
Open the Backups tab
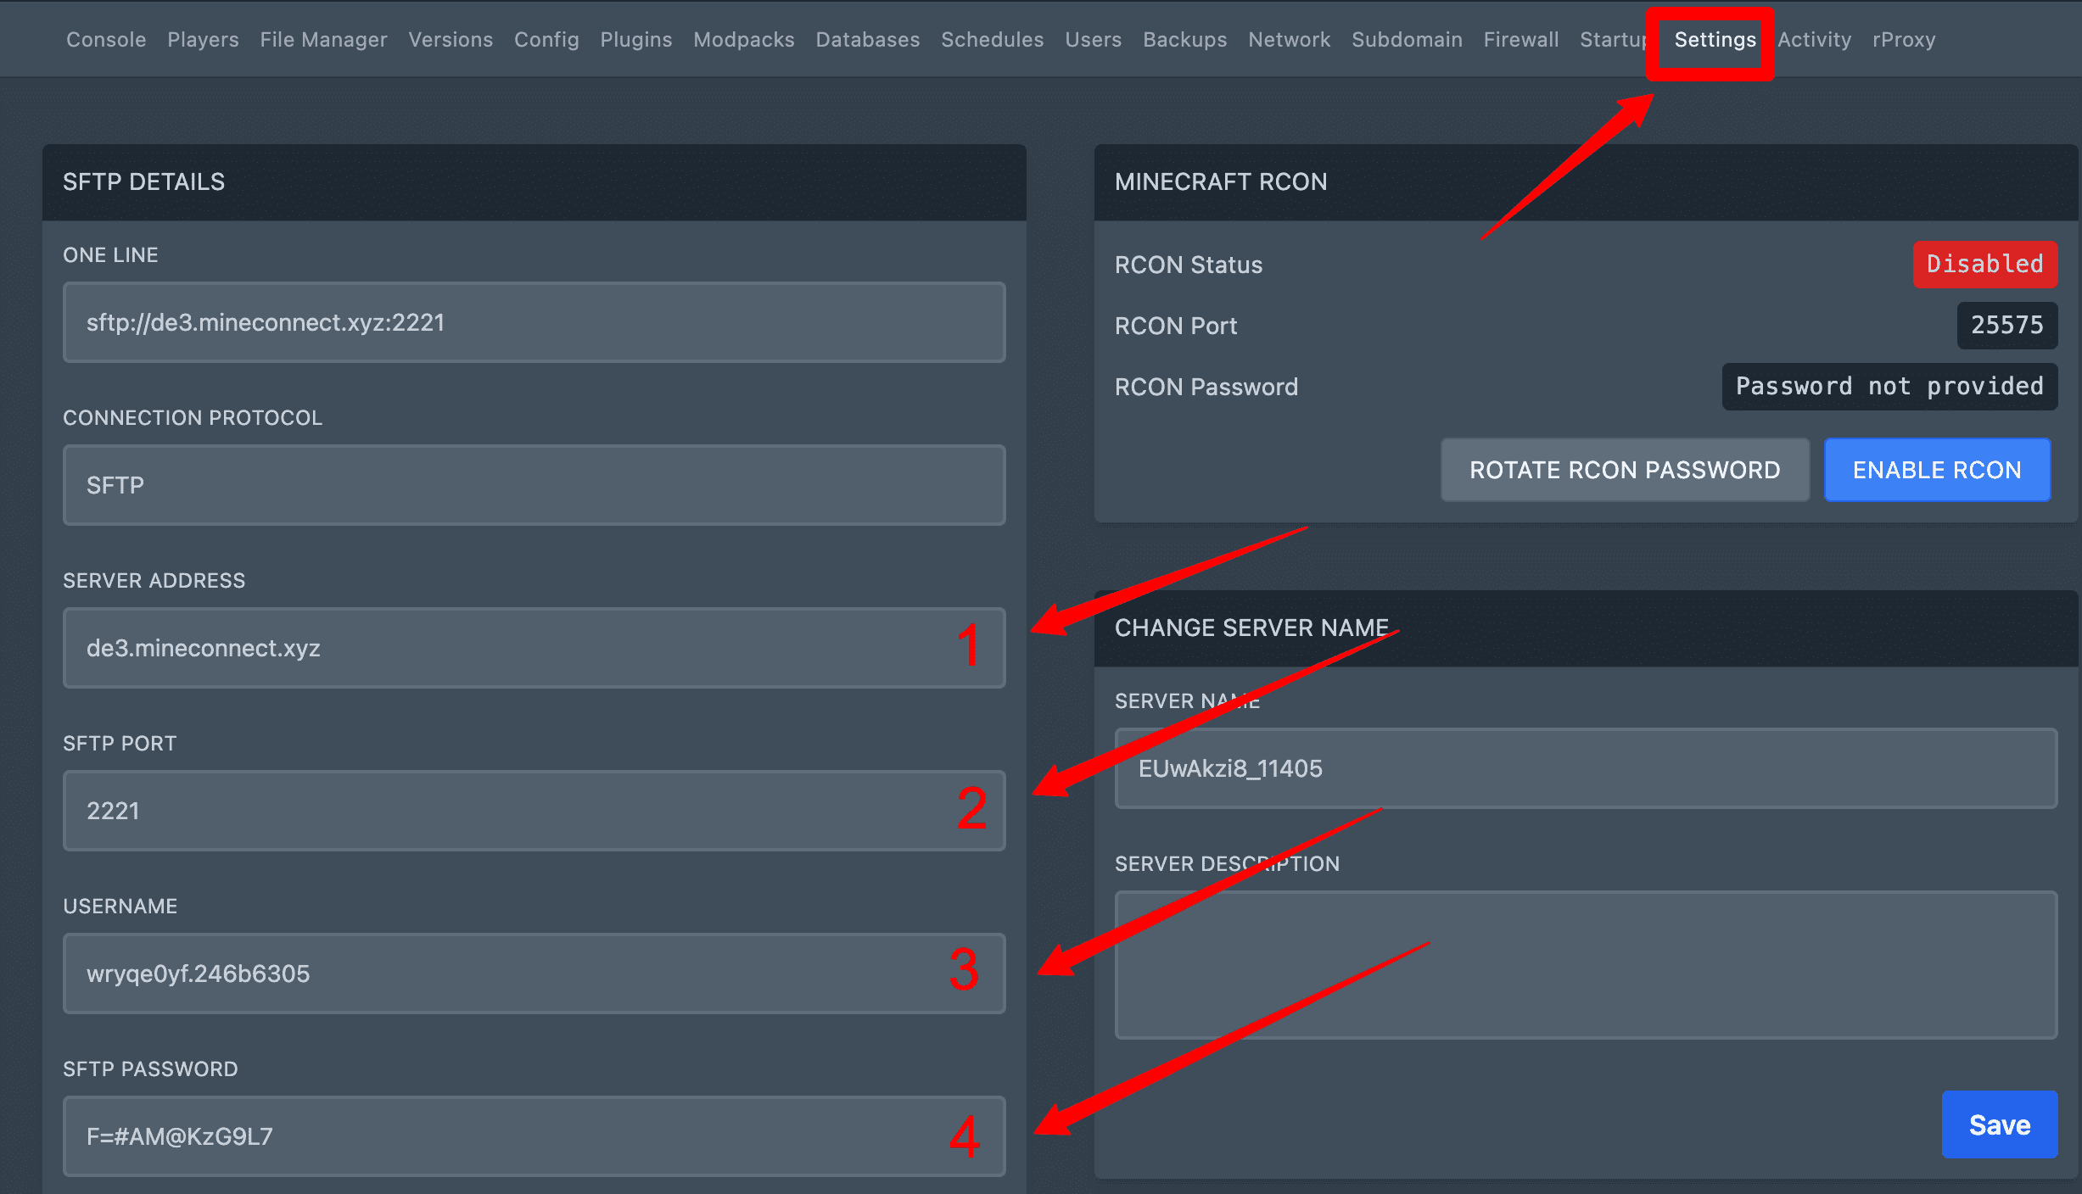point(1185,40)
